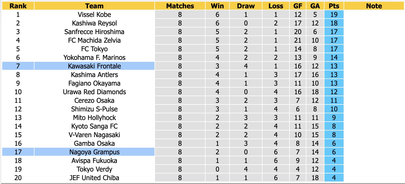Open Sanfrecce Hiroshima team entry
Screen dimensions: 405x184
tap(94, 32)
